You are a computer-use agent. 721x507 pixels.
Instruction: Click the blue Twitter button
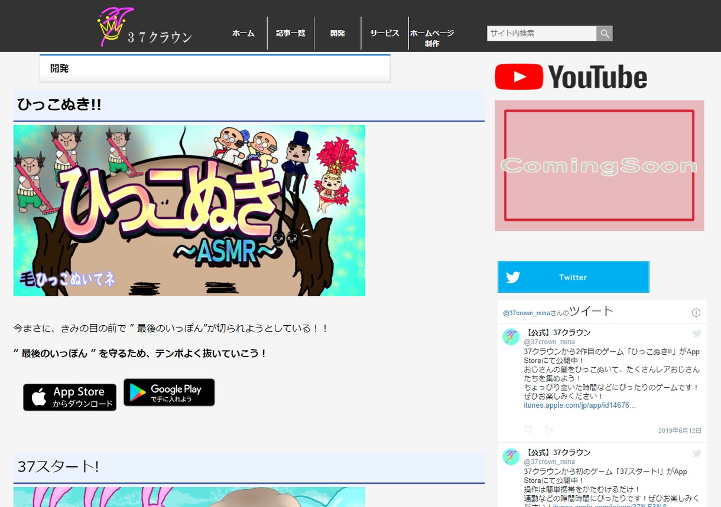[x=573, y=277]
